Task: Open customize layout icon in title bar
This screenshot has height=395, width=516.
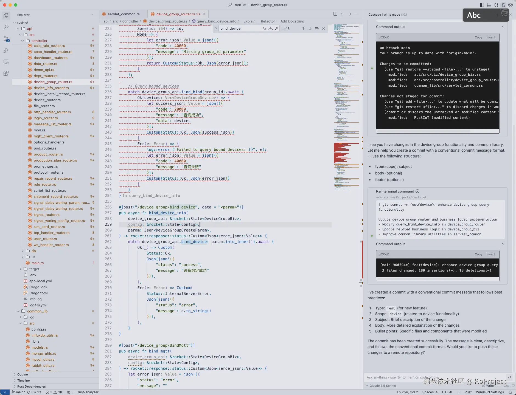Action: (496, 5)
